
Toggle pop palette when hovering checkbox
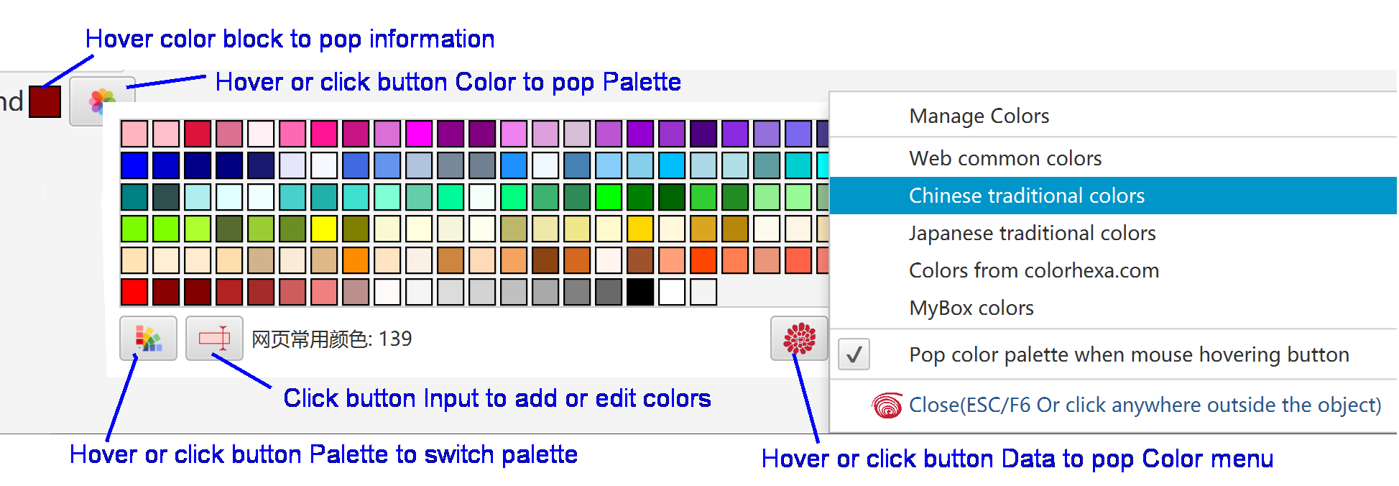(x=854, y=354)
